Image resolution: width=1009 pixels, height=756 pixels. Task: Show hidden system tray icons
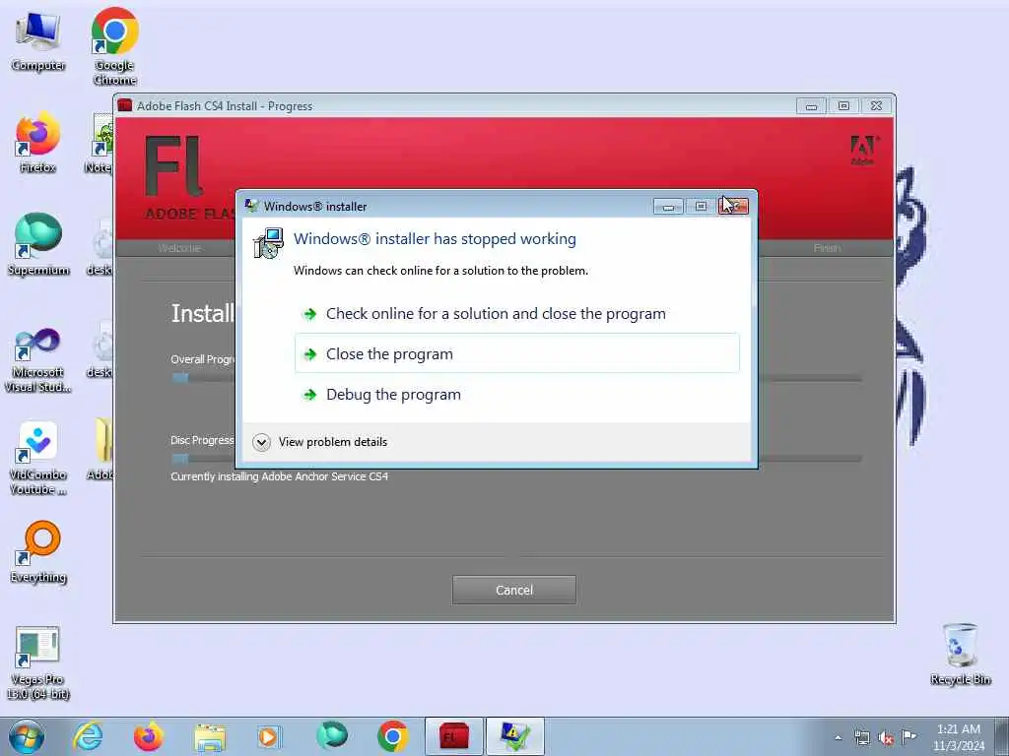click(838, 737)
